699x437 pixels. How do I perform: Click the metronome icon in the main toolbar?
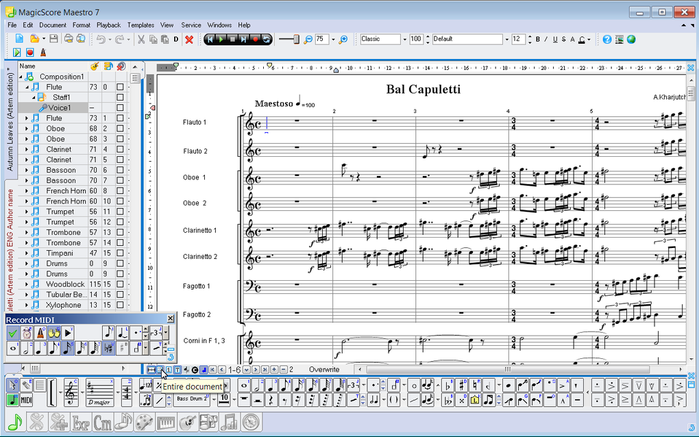coord(43,52)
